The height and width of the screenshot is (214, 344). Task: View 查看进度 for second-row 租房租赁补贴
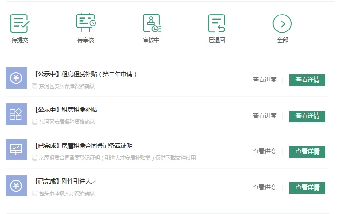click(x=264, y=116)
